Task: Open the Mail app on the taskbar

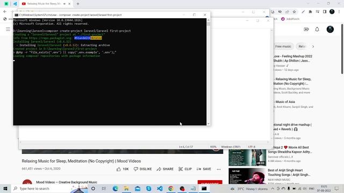Action: tap(138, 189)
